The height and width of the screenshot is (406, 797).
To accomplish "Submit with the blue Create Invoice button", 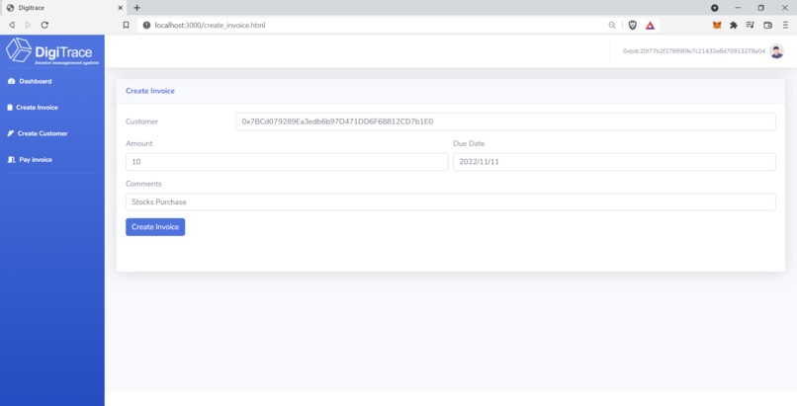I will point(155,227).
